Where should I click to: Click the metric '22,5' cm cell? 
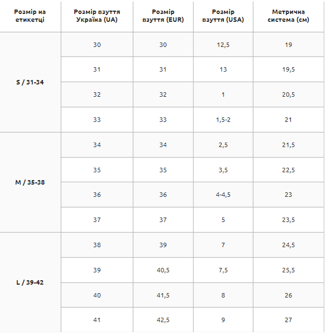[x=289, y=170]
